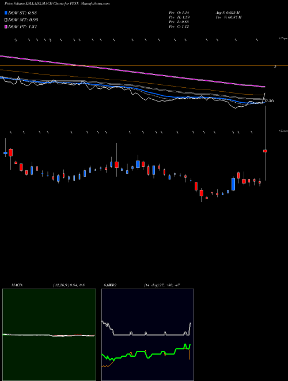The image size is (288, 381).
Task: Click the magenta DOW PT legend swatch
Action: pyautogui.click(x=6, y=27)
